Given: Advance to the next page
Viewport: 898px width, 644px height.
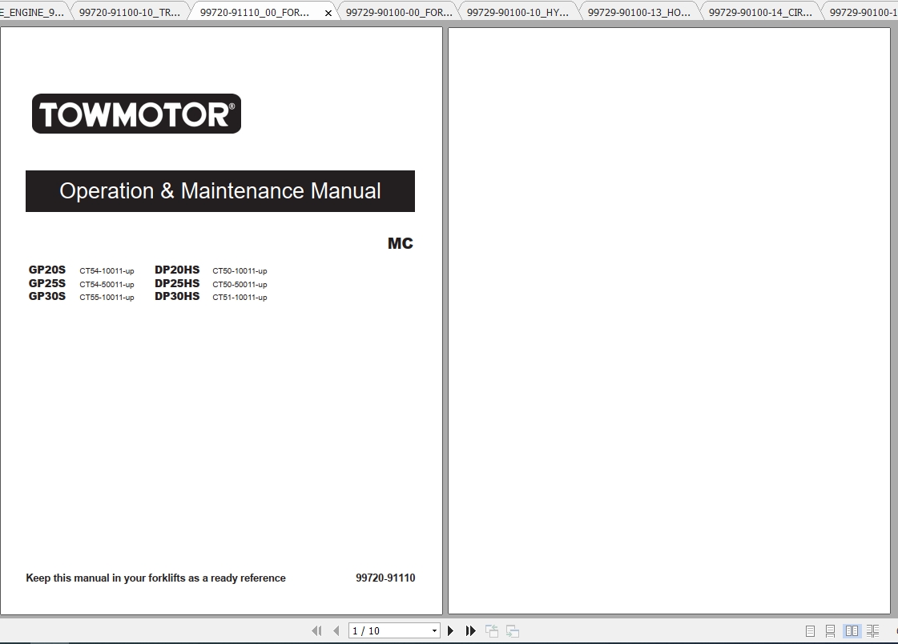Looking at the screenshot, I should pos(450,630).
